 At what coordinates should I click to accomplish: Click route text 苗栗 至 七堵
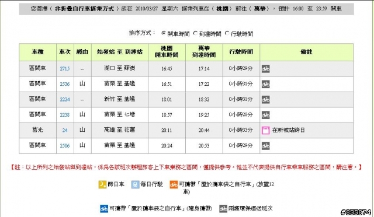[120, 114]
